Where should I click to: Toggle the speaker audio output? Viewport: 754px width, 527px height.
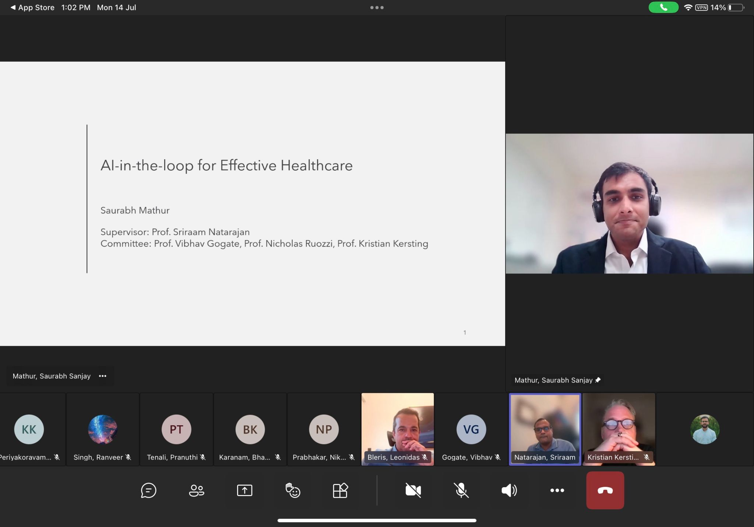[509, 491]
